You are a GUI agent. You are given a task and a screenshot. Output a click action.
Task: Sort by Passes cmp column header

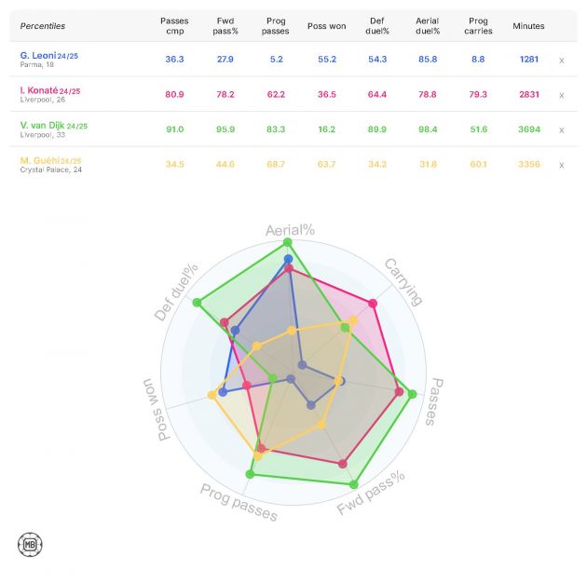[174, 25]
